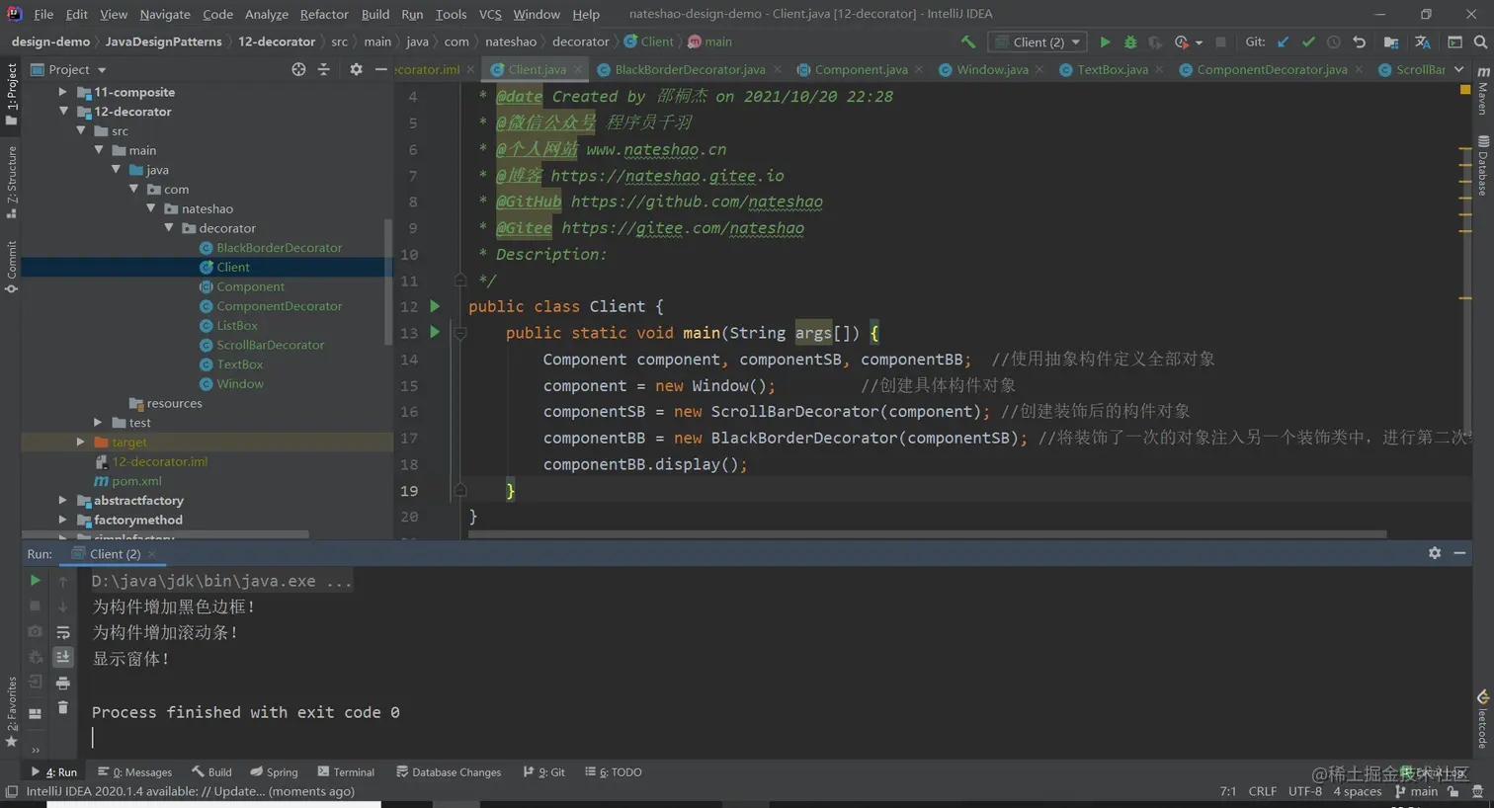
Task: Click the Project tree vertical scrollbar
Action: pyautogui.click(x=388, y=282)
